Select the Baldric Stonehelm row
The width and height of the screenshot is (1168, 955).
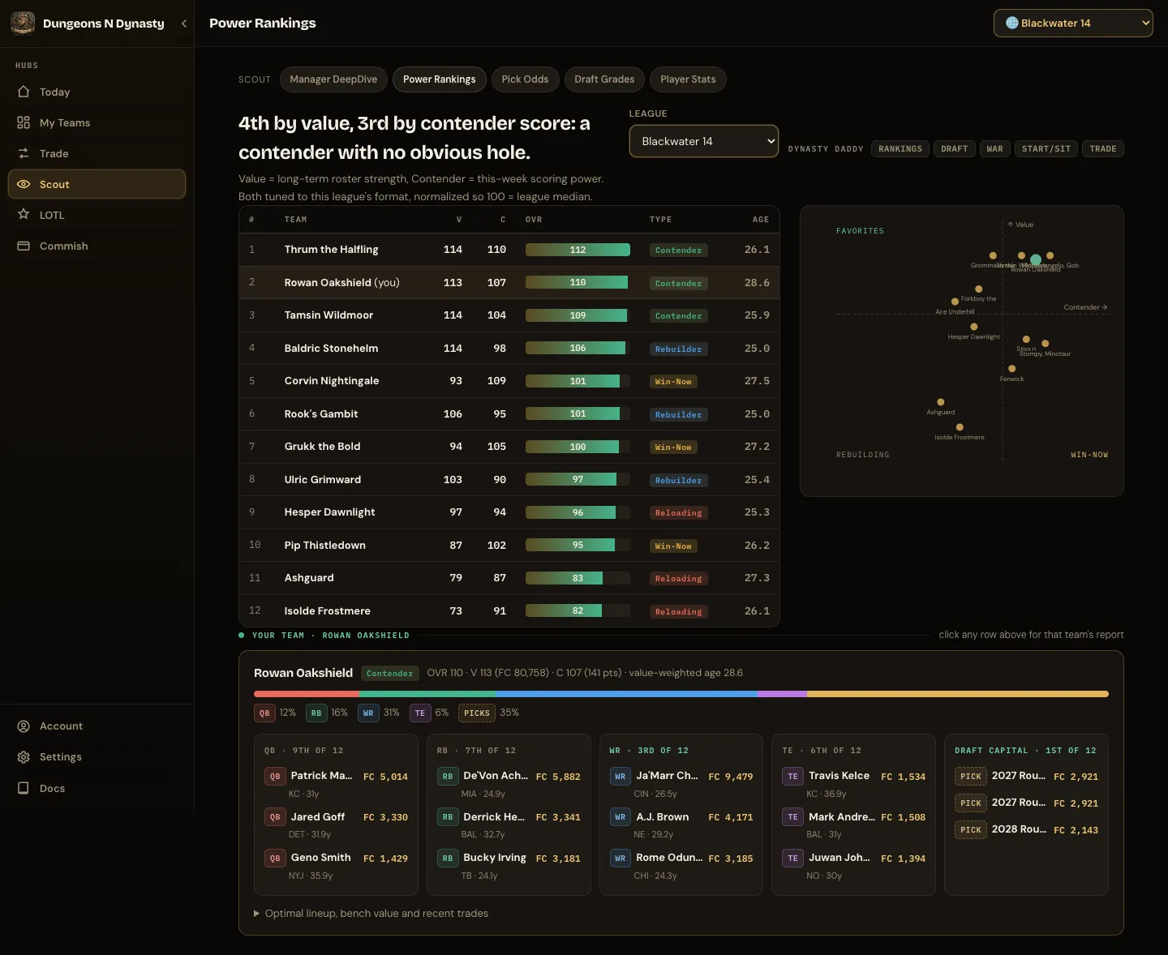tap(509, 349)
